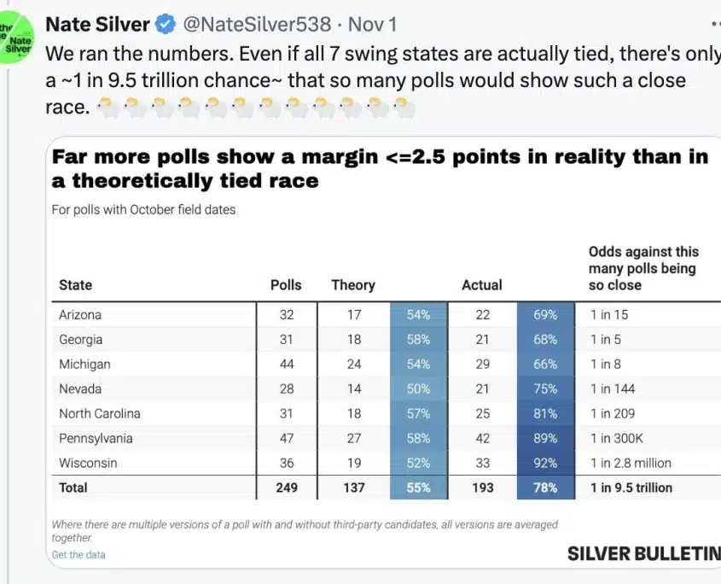Click Wisconsin's 92% actual cell
The width and height of the screenshot is (721, 584).
coord(546,463)
